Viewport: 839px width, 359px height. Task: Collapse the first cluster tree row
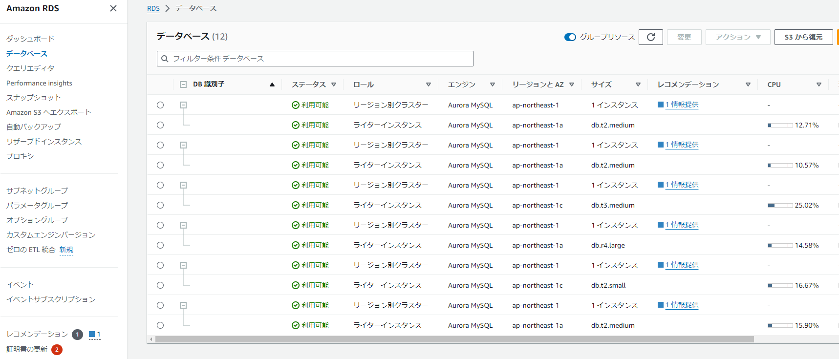click(183, 105)
